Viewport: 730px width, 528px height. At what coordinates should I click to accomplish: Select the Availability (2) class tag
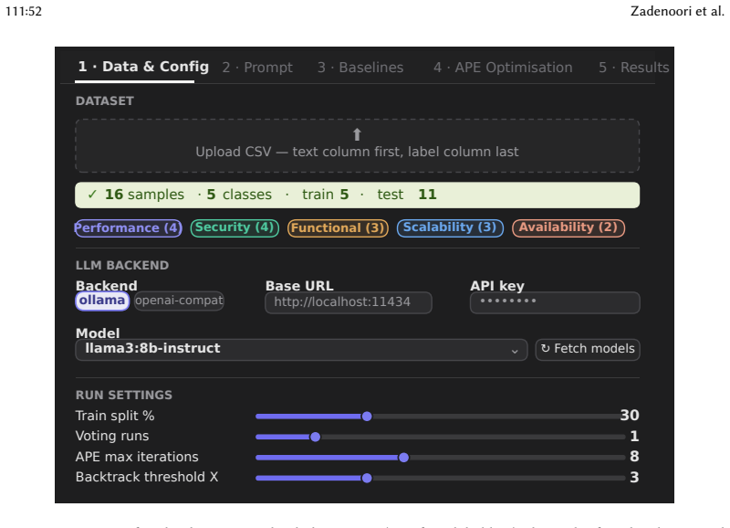[568, 227]
